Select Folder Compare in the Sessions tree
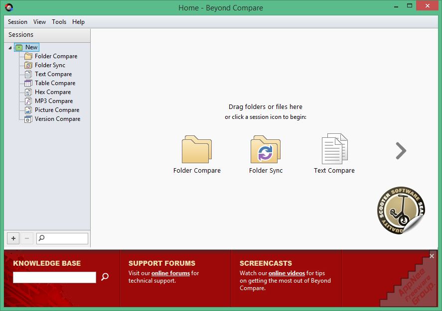 [x=56, y=56]
